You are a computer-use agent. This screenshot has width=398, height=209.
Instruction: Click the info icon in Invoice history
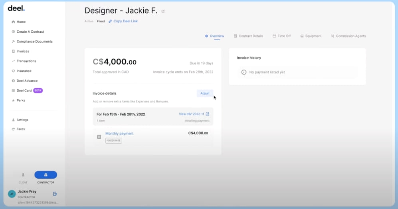[244, 72]
